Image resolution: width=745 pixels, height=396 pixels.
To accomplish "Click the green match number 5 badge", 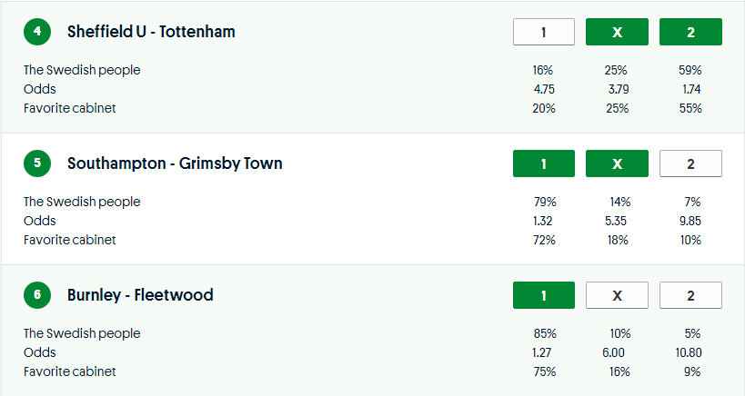I will pyautogui.click(x=37, y=164).
